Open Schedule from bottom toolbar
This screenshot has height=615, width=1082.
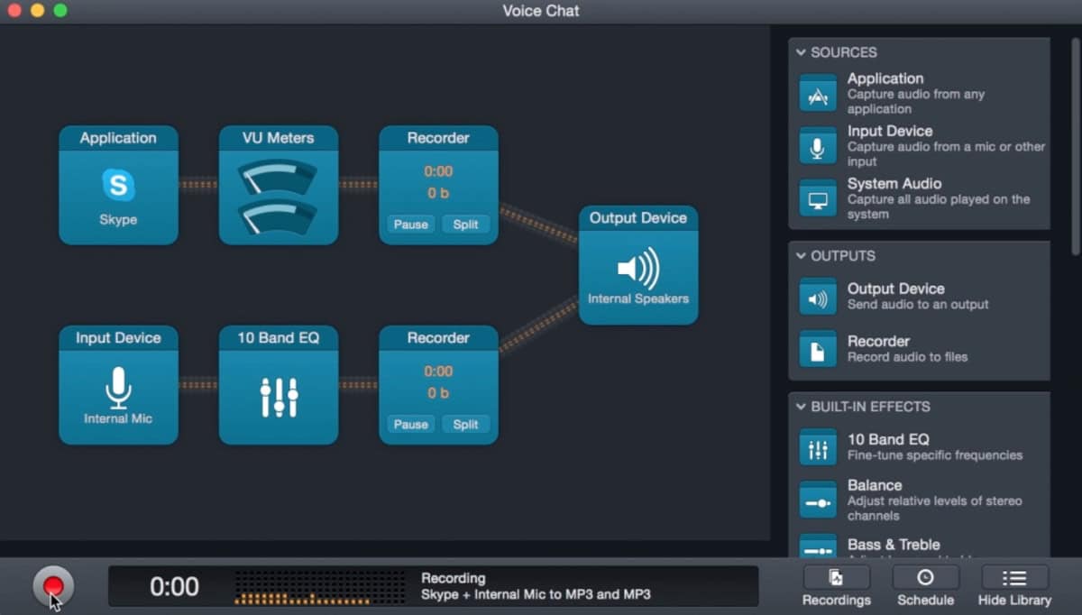click(x=925, y=587)
